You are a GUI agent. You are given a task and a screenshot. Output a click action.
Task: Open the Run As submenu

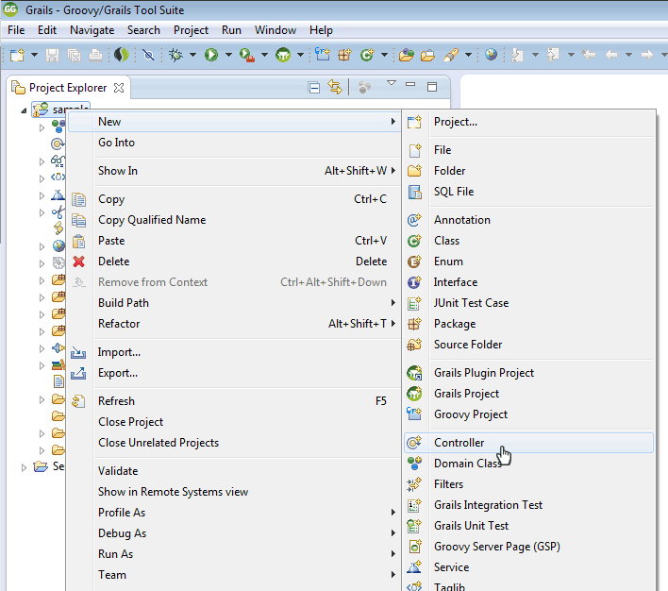pyautogui.click(x=234, y=554)
